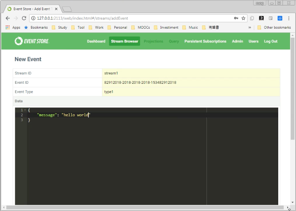Open a new tab with the tab button

[x=67, y=9]
